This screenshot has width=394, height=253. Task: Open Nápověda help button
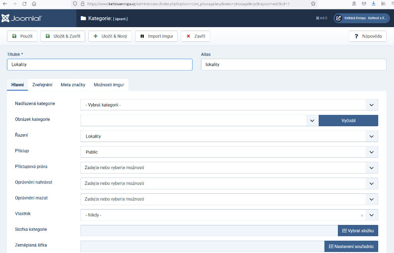(x=367, y=36)
